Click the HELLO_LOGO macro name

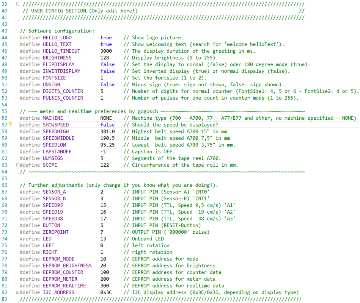pos(57,37)
